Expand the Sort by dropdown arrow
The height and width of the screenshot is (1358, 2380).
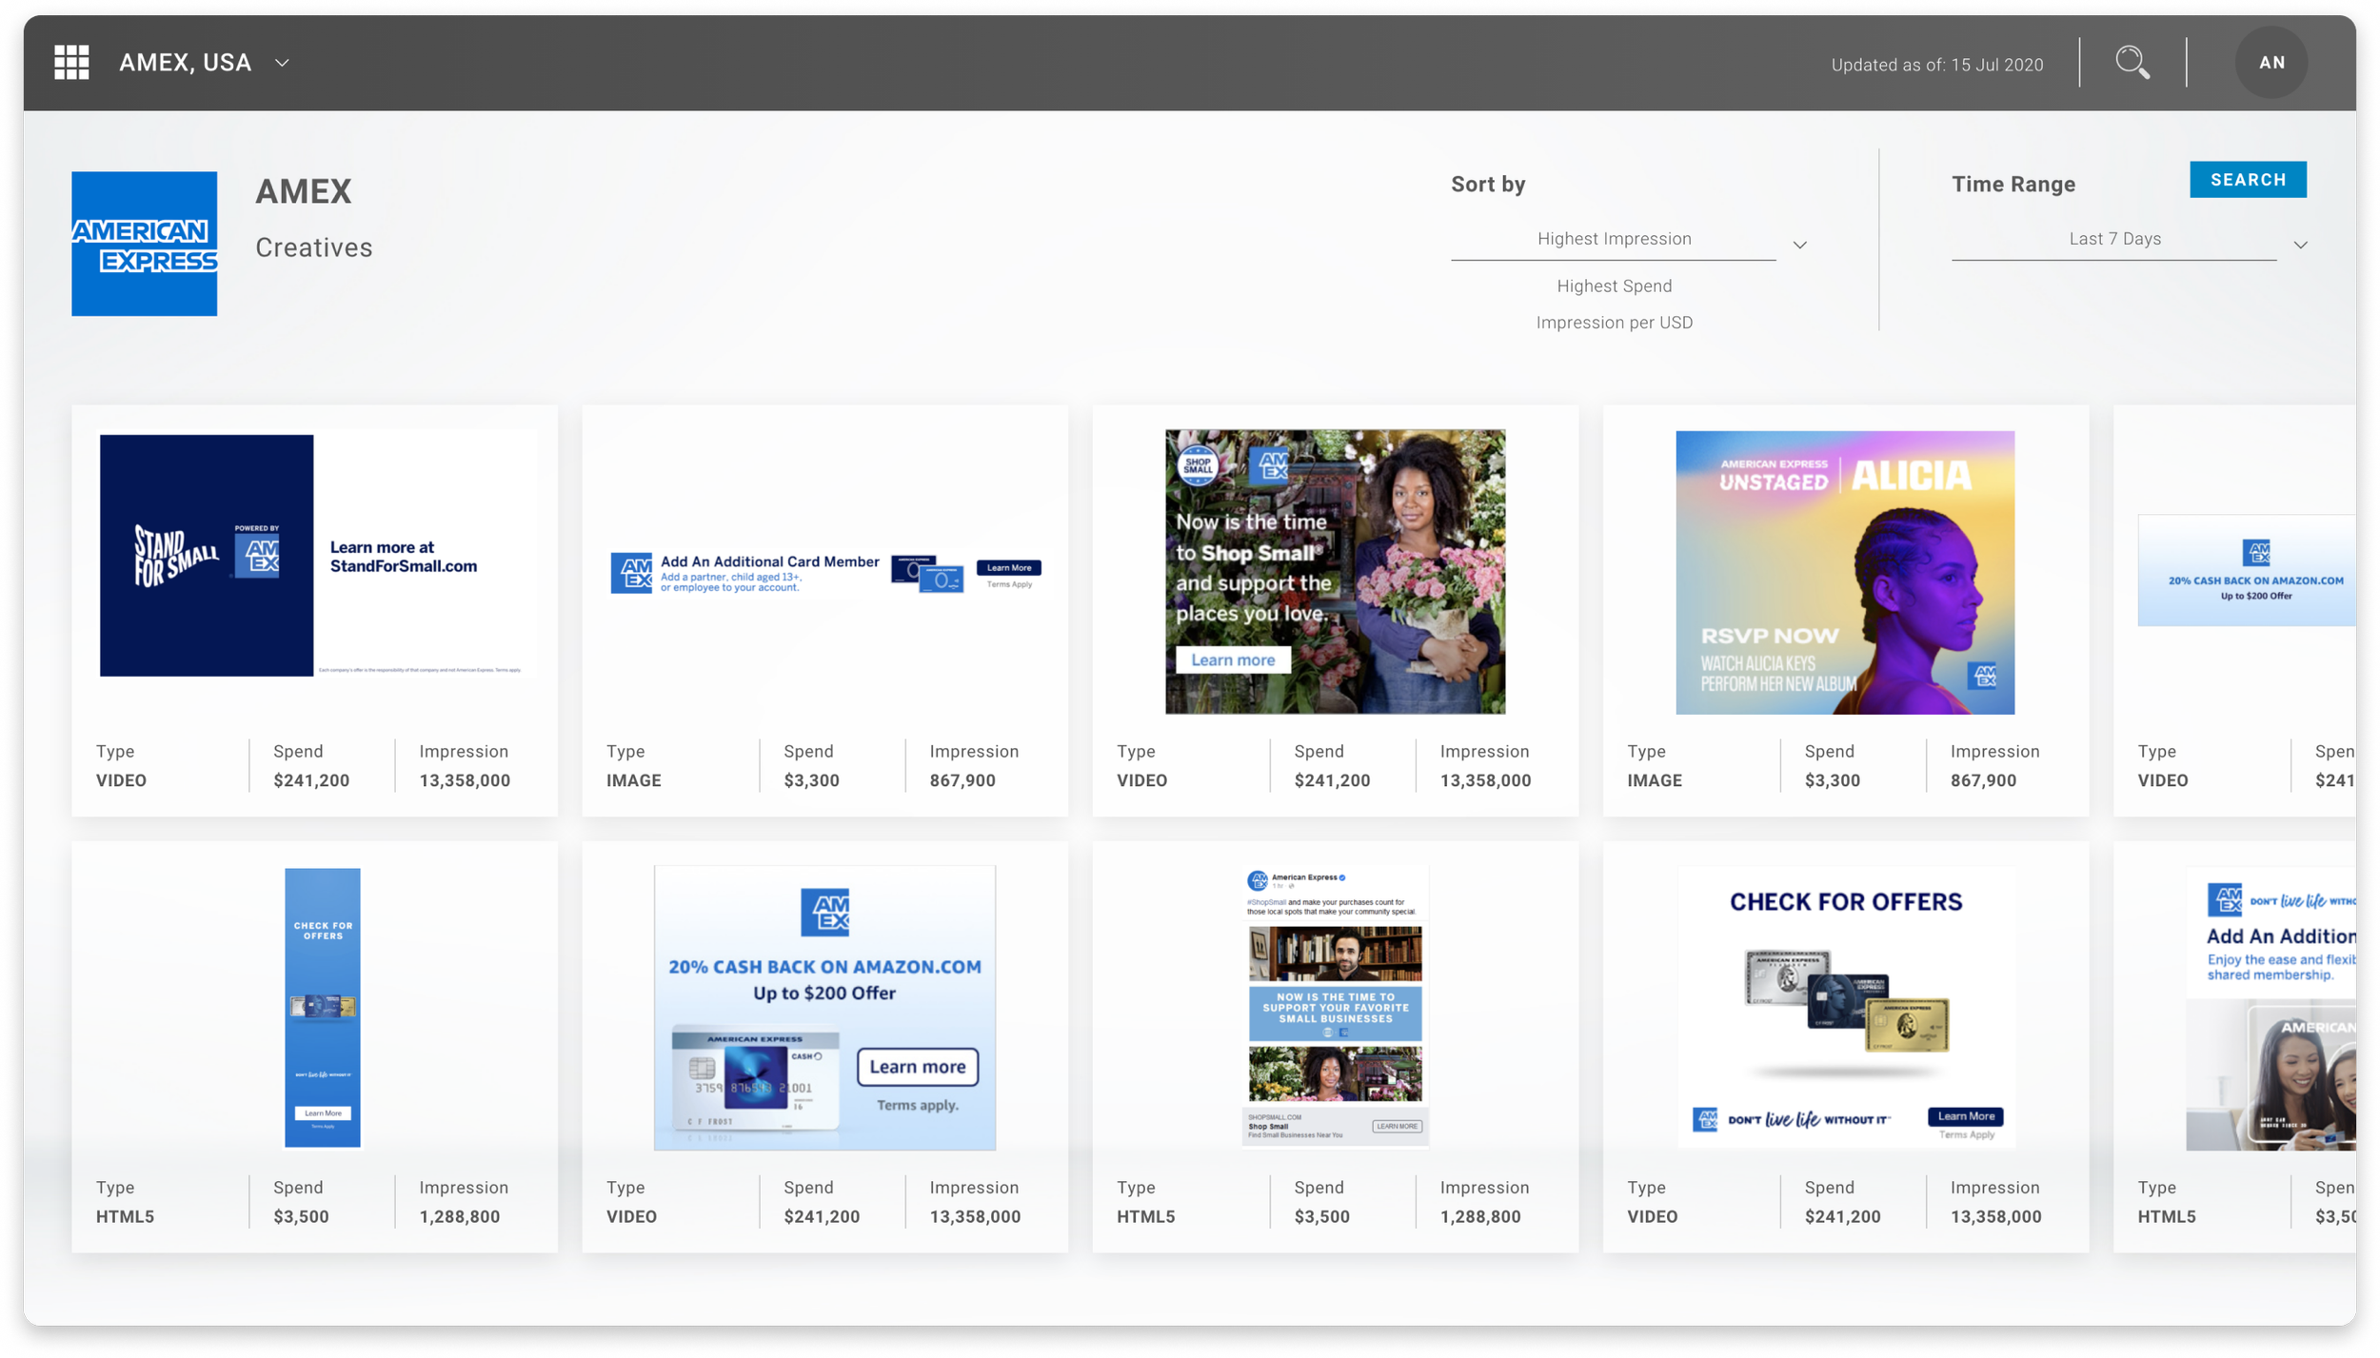pyautogui.click(x=1799, y=246)
